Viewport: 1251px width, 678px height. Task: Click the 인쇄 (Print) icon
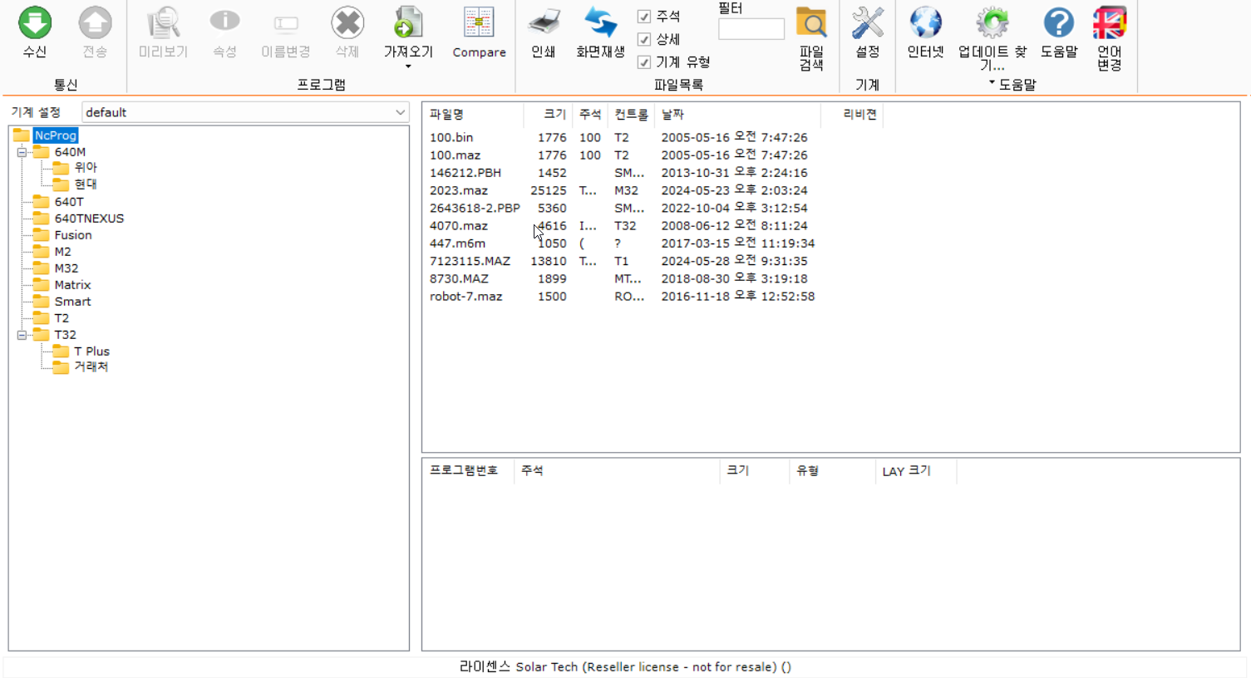coord(544,24)
